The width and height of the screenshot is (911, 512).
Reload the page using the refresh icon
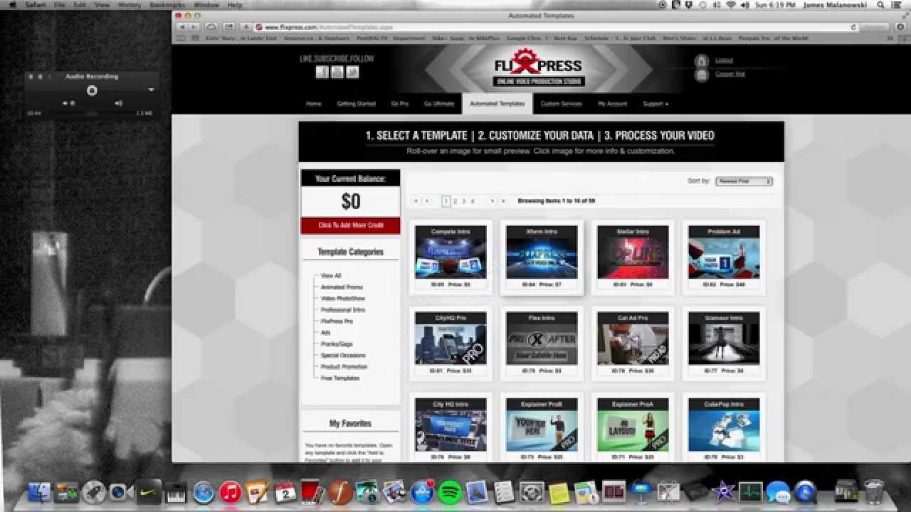853,27
